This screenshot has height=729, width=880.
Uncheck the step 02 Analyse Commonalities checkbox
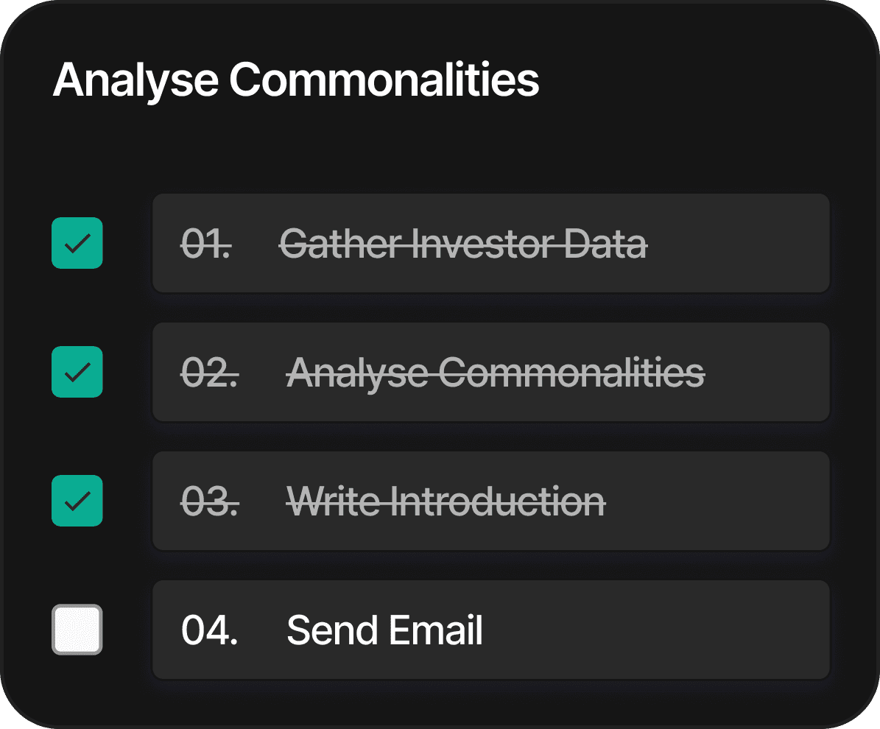point(77,372)
